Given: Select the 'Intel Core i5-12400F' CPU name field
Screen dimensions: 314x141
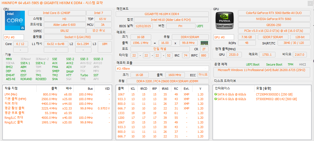Looking at the screenshot, I should [x=57, y=13].
